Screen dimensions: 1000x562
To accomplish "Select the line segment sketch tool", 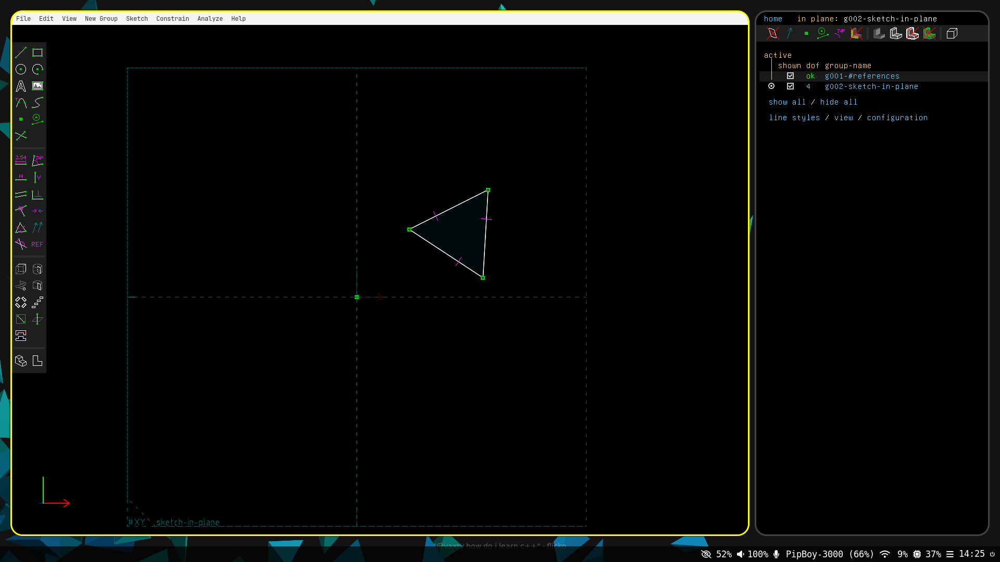I will pos(21,53).
